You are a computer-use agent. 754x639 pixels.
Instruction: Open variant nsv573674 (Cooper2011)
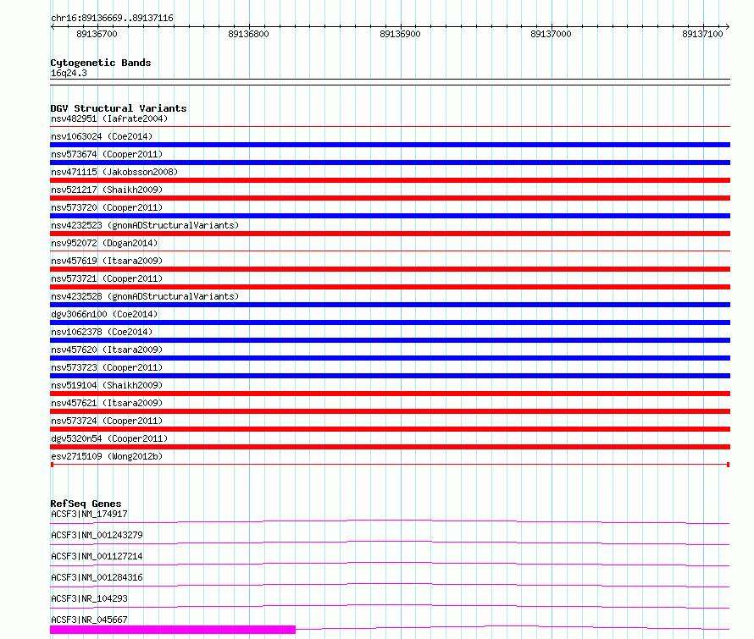[x=107, y=154]
